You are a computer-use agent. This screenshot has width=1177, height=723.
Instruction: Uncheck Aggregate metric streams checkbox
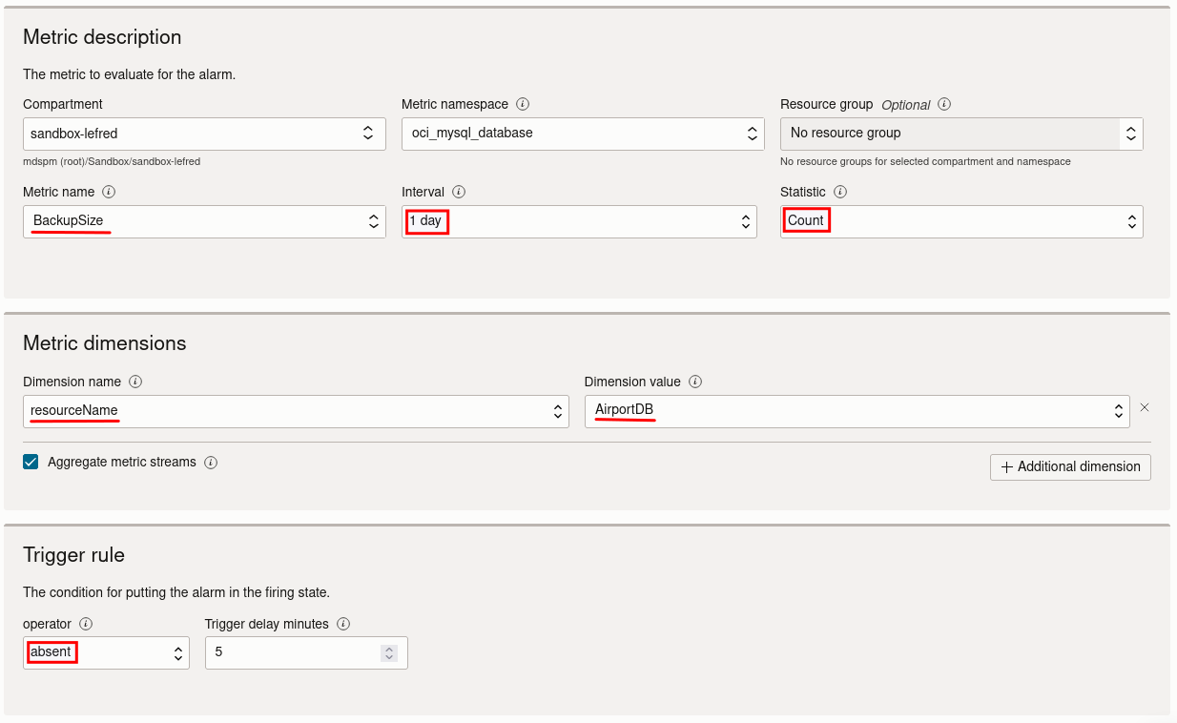coord(31,463)
